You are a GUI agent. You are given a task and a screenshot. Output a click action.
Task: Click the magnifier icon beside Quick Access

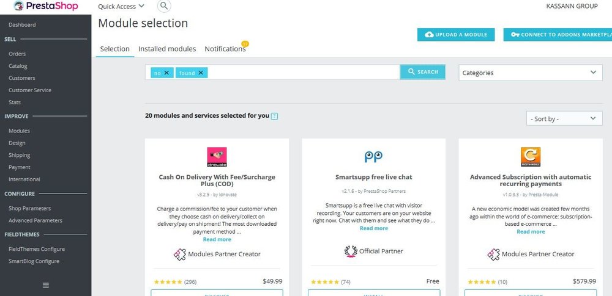(163, 7)
